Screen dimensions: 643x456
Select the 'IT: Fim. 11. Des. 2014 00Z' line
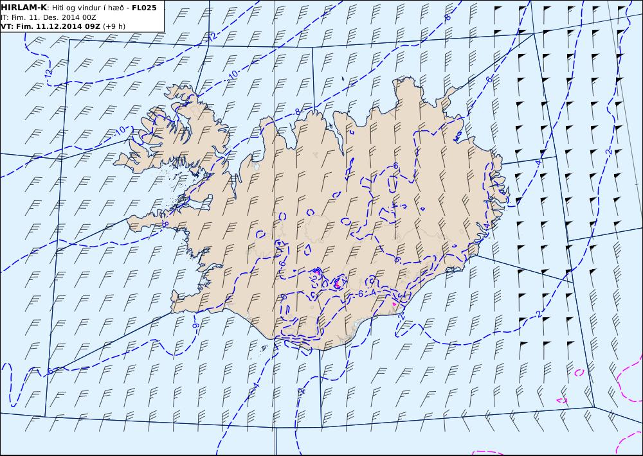pyautogui.click(x=48, y=17)
